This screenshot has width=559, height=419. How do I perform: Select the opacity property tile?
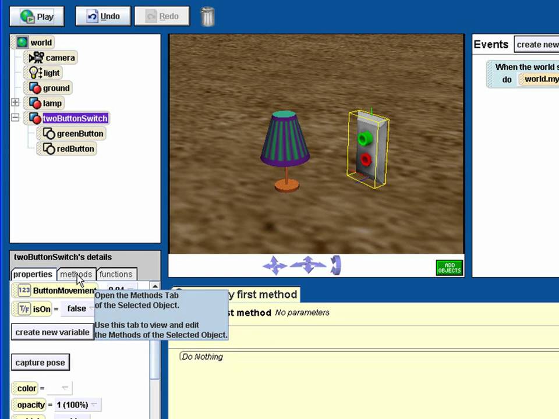point(29,405)
